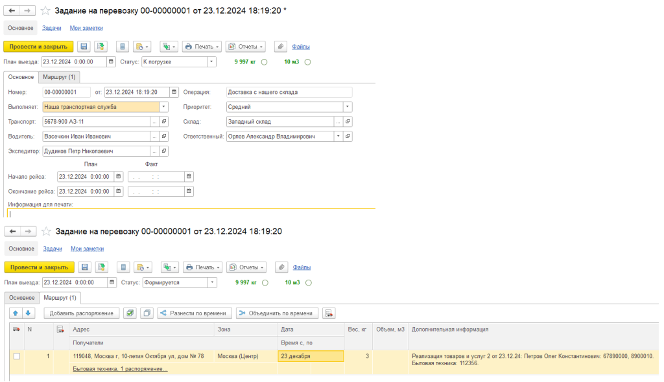Image resolution: width=664 pixels, height=382 pixels.
Task: Open the calendar for planned Окончание рейса date
Action: coord(118,192)
